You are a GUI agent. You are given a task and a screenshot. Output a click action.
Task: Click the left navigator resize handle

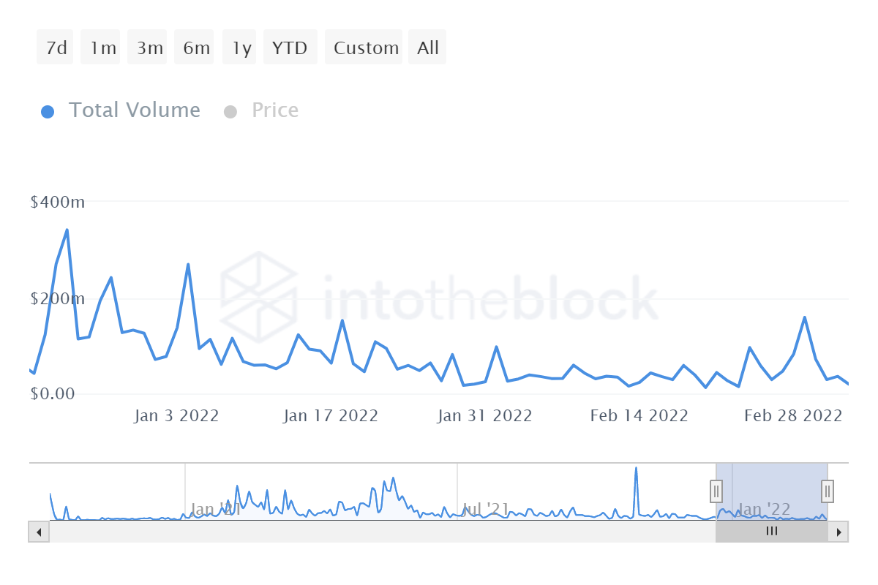tap(716, 491)
